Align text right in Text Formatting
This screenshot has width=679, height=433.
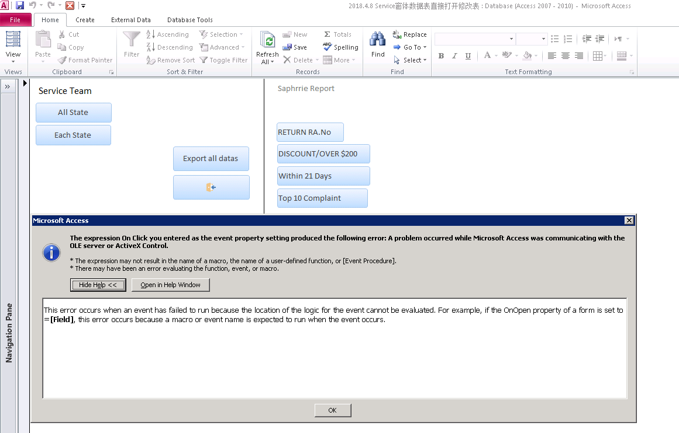579,56
